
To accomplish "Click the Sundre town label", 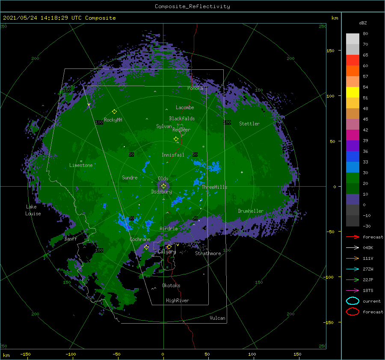I will click(x=130, y=177).
